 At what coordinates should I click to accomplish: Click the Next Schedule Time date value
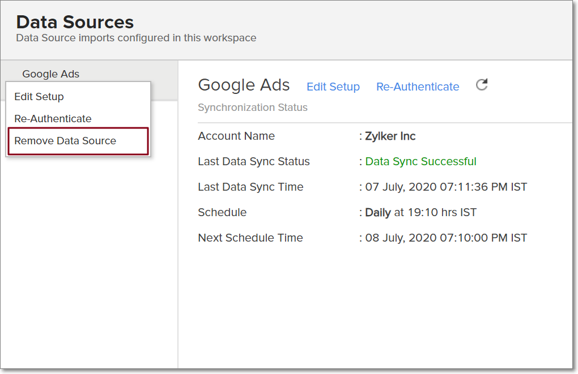[446, 238]
